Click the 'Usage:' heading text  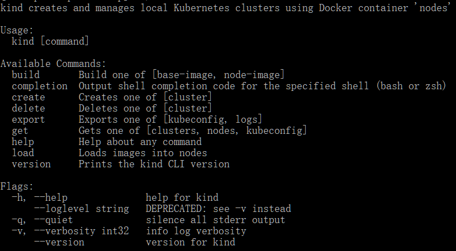pyautogui.click(x=17, y=30)
